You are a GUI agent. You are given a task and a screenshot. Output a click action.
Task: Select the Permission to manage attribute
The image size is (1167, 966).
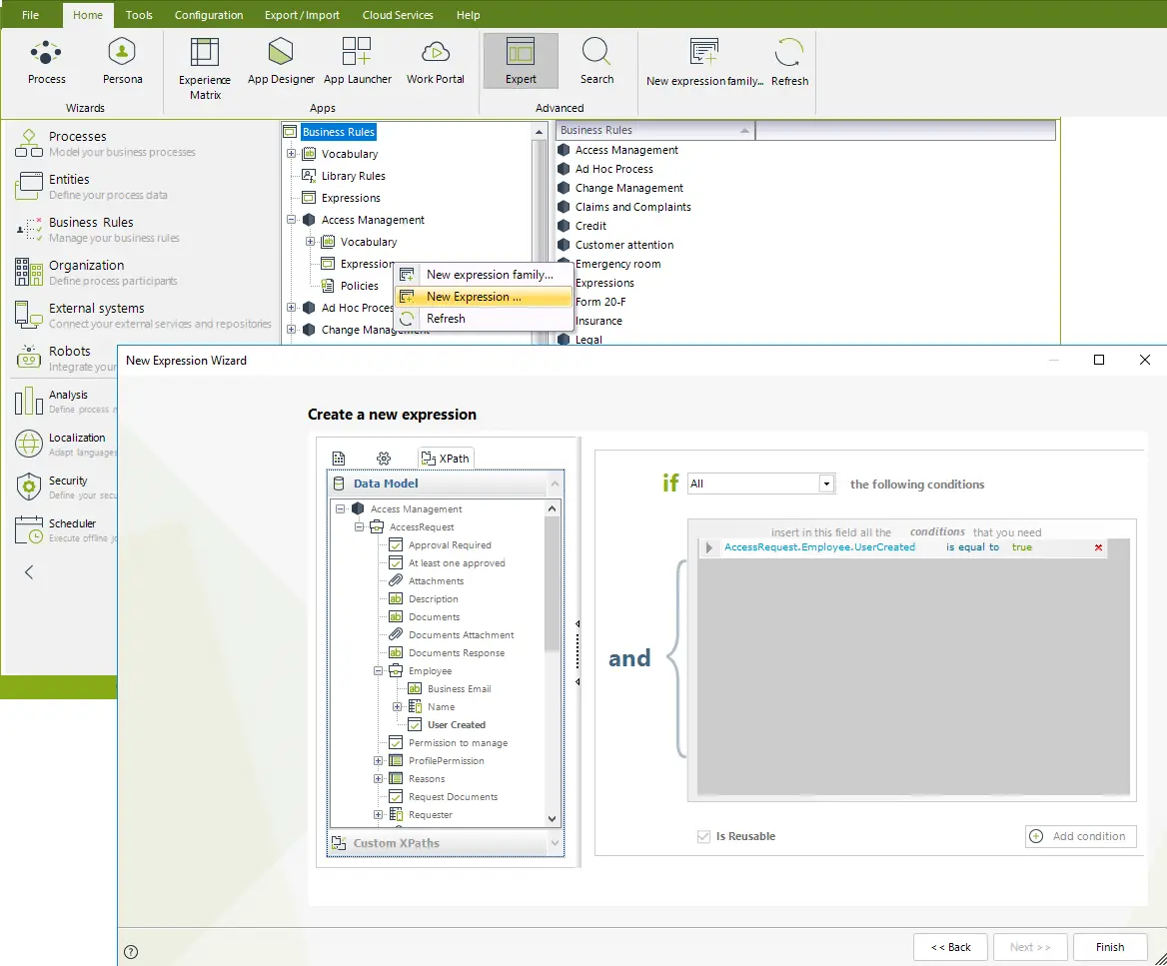point(458,743)
